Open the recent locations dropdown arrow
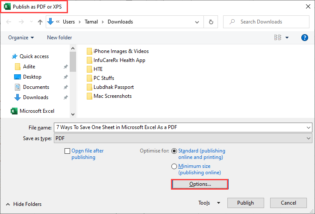Screen dimensions: 315x214 coord(31,22)
